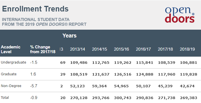Click the International Student Data subtitle
The width and height of the screenshot is (201, 103).
click(36, 20)
